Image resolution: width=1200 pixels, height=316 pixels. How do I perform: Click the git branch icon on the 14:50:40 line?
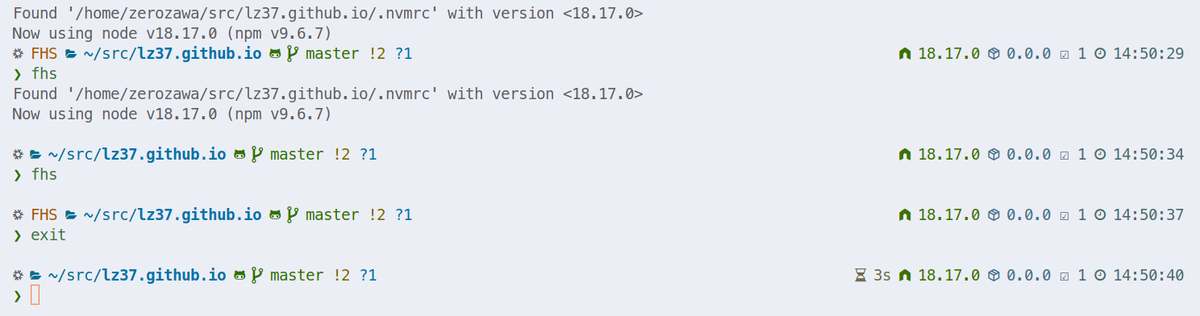click(257, 276)
